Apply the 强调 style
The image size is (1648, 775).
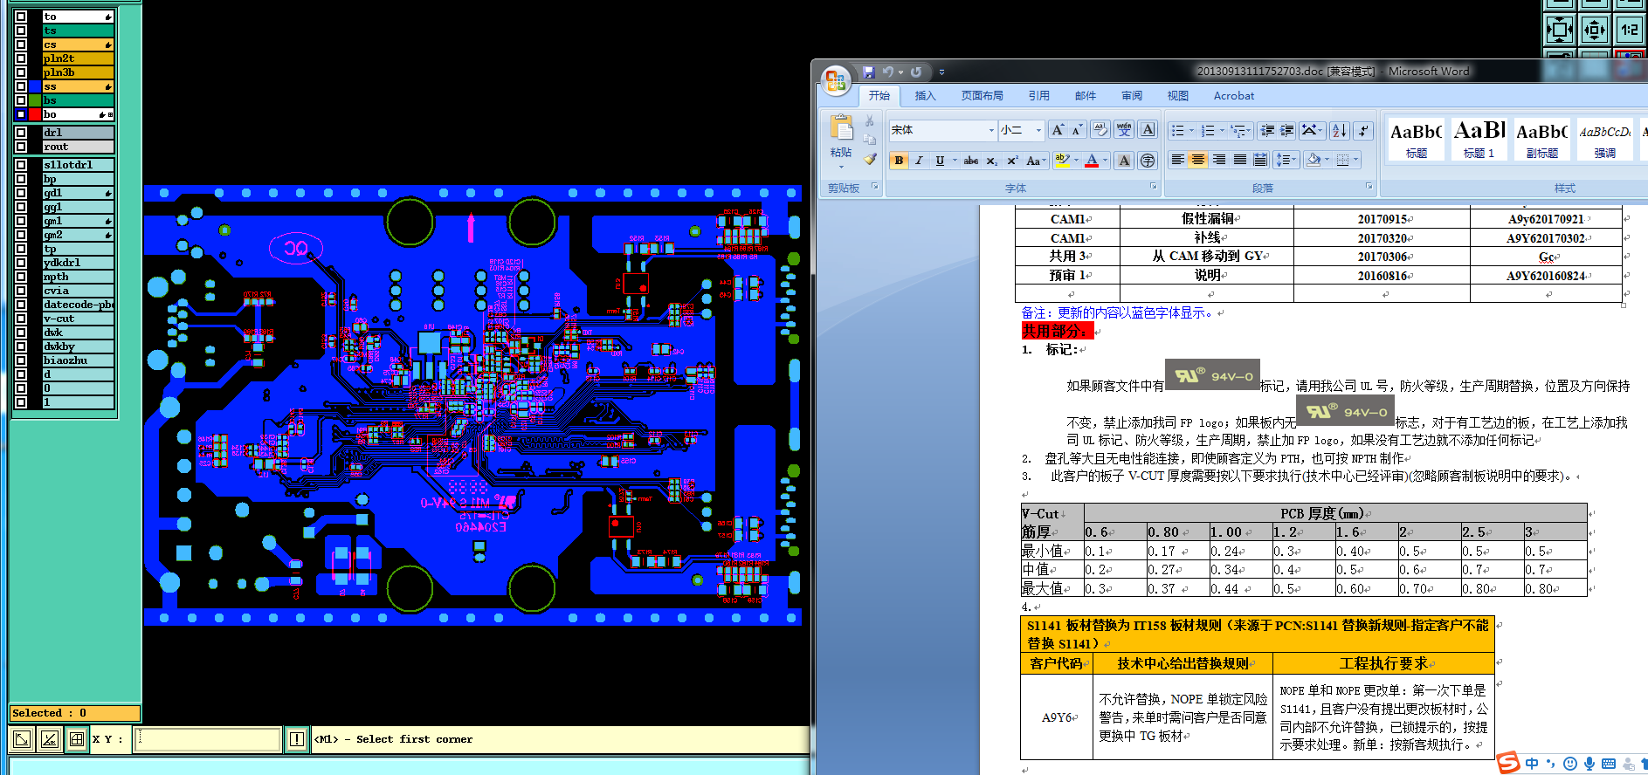1605,139
